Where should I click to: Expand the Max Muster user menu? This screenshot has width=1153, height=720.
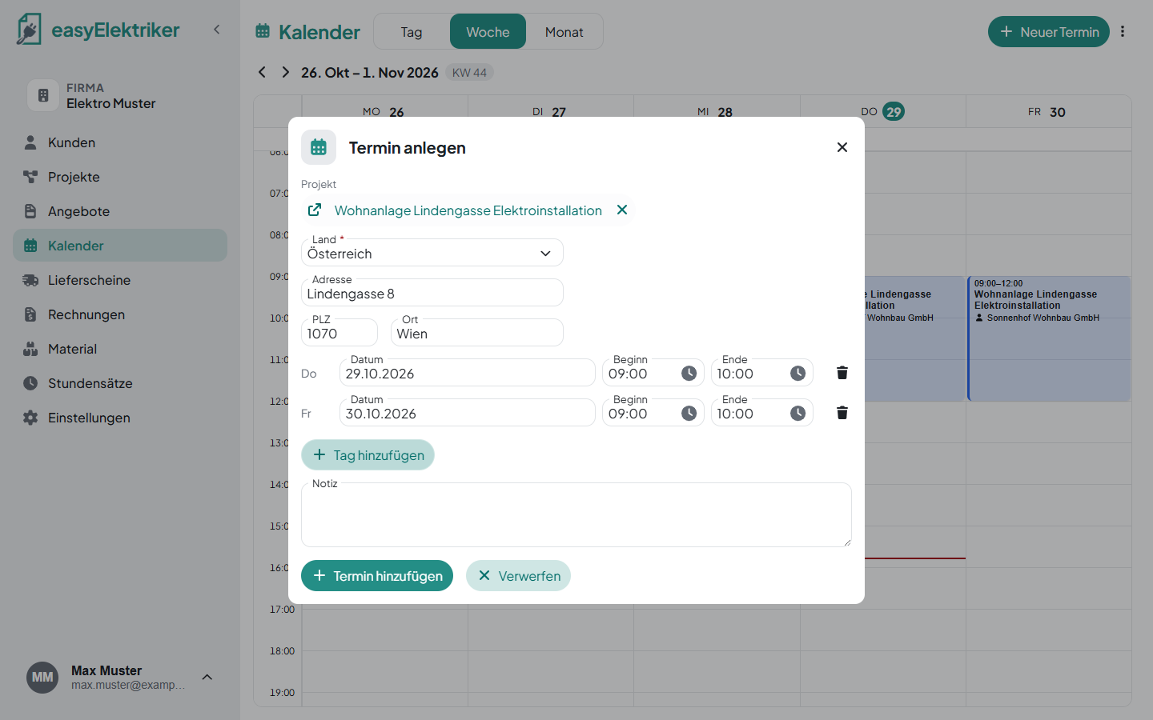pyautogui.click(x=207, y=678)
